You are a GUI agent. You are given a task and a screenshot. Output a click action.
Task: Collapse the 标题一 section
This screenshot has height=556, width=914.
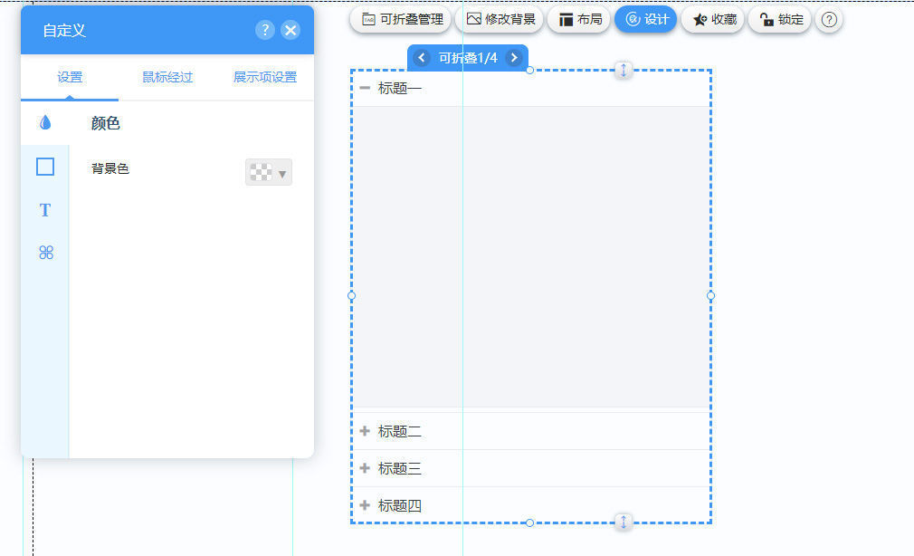[365, 88]
